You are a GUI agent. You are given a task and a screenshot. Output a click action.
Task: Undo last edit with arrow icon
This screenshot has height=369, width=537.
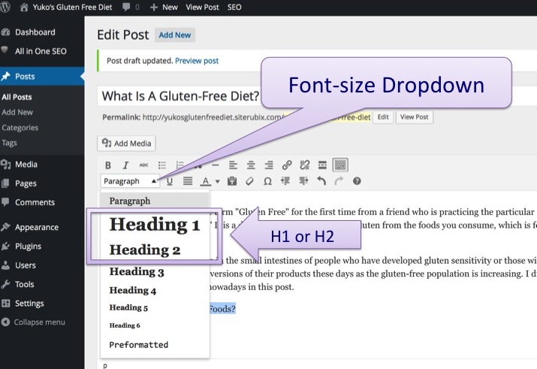click(321, 180)
